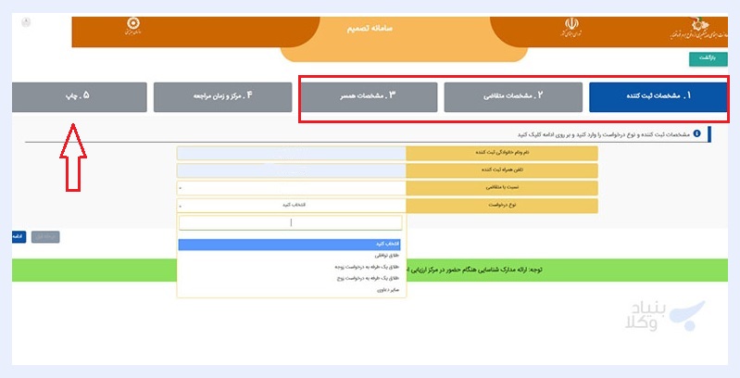This screenshot has width=740, height=378.
Task: Switch to step 4 مرکز و زمان مراجعه
Action: 223,97
